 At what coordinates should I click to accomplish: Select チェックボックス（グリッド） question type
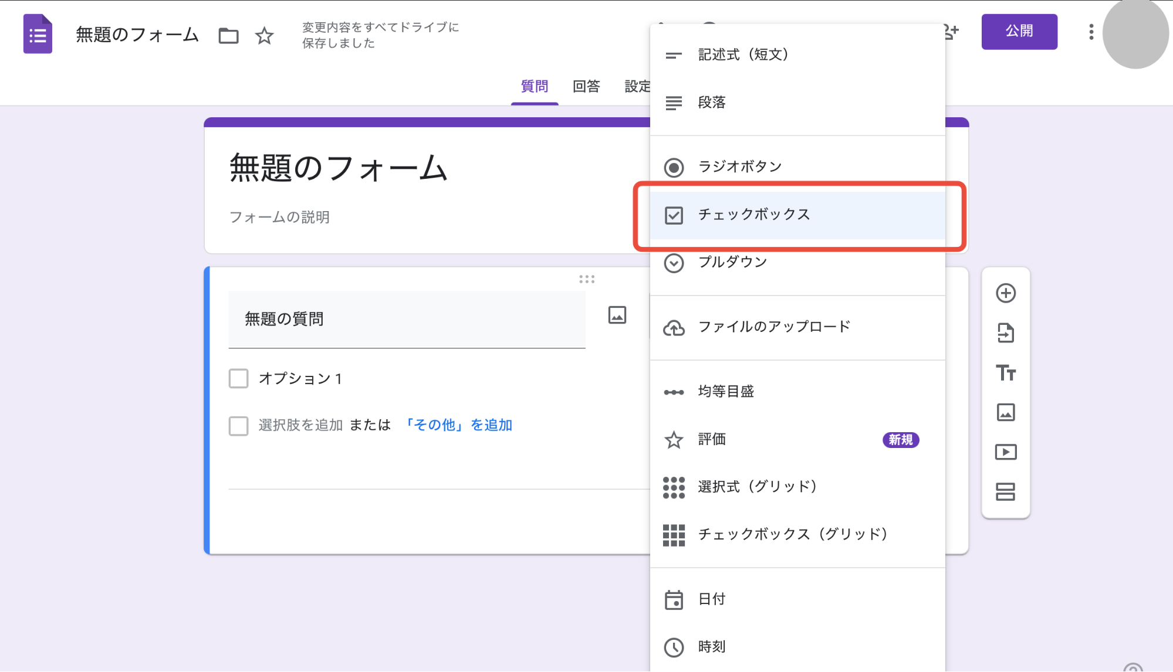pyautogui.click(x=797, y=535)
